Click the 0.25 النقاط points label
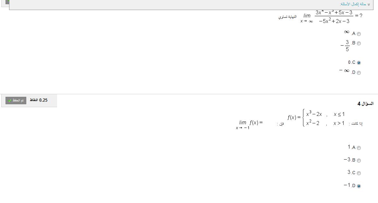This screenshot has width=378, height=203. (x=39, y=100)
